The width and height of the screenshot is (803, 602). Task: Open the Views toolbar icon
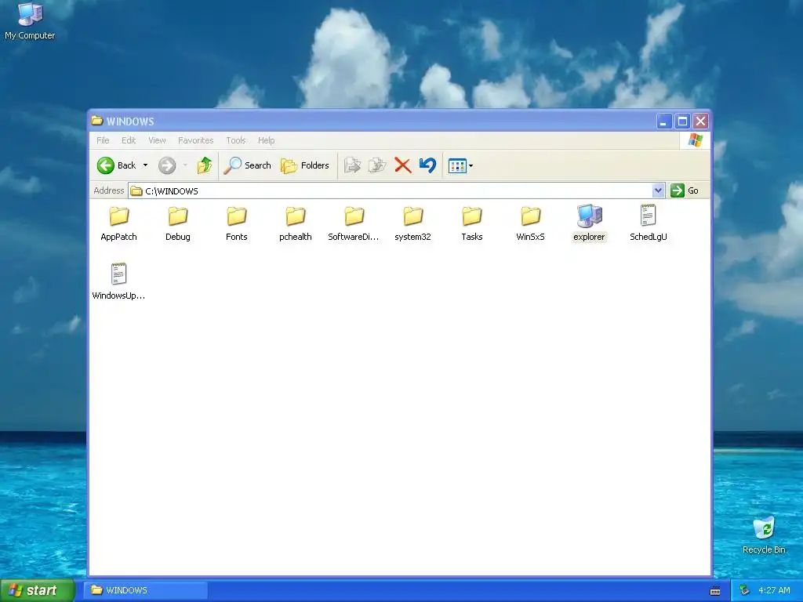click(x=457, y=166)
